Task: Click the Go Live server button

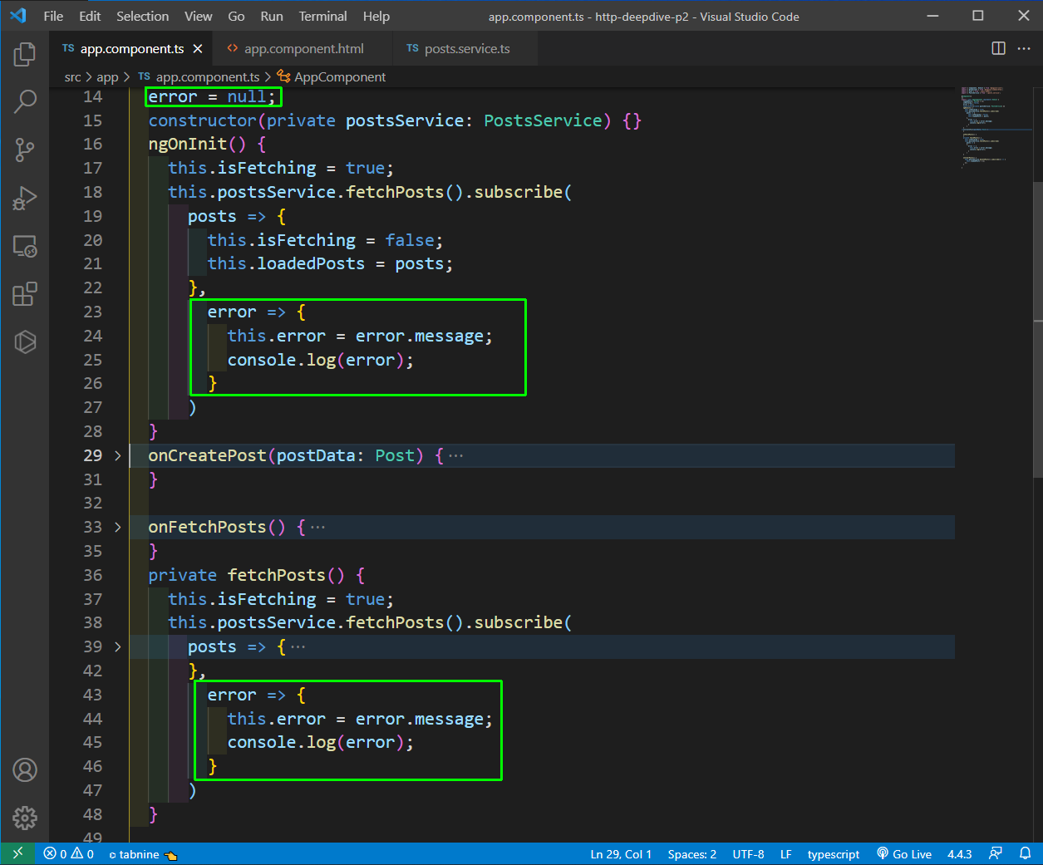Action: (904, 854)
